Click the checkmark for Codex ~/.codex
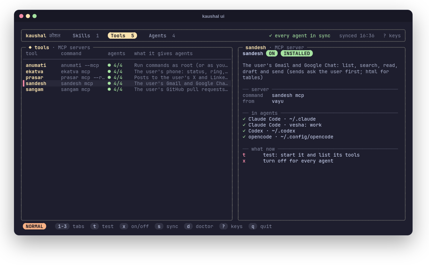 244,131
